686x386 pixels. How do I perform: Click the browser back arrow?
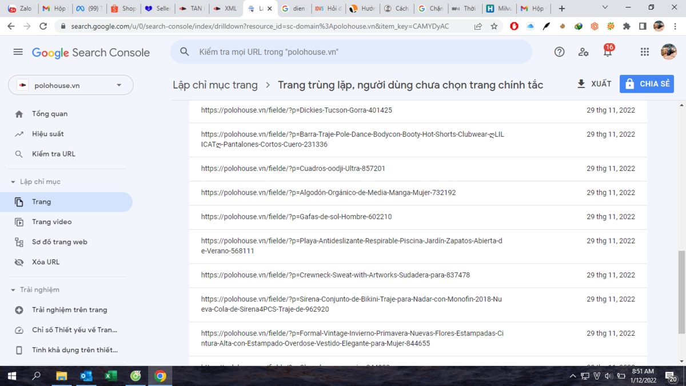[11, 26]
